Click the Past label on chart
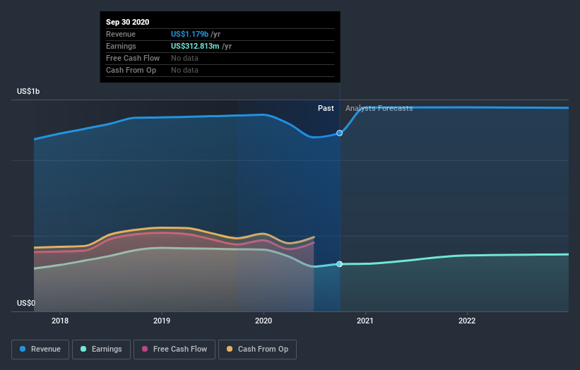The width and height of the screenshot is (580, 370). pos(326,108)
